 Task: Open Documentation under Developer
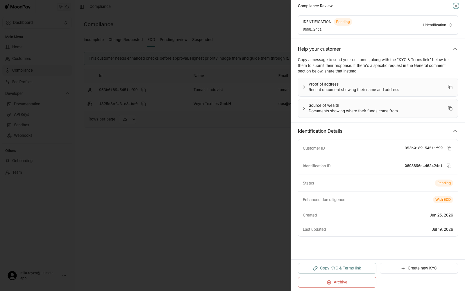pos(38,104)
